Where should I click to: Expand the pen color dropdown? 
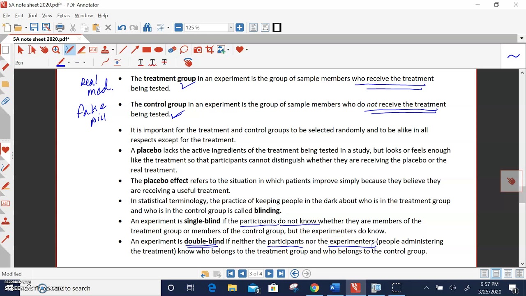point(69,62)
